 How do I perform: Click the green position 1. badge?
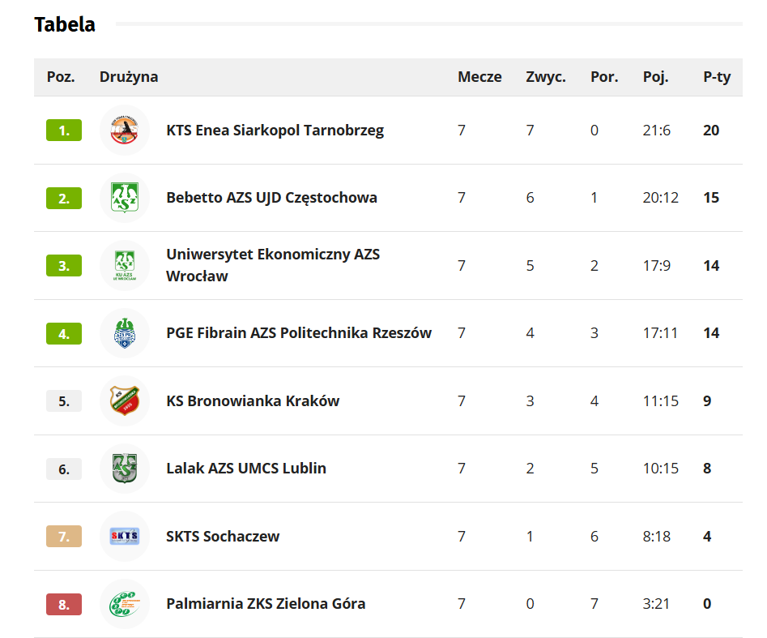[x=64, y=131]
